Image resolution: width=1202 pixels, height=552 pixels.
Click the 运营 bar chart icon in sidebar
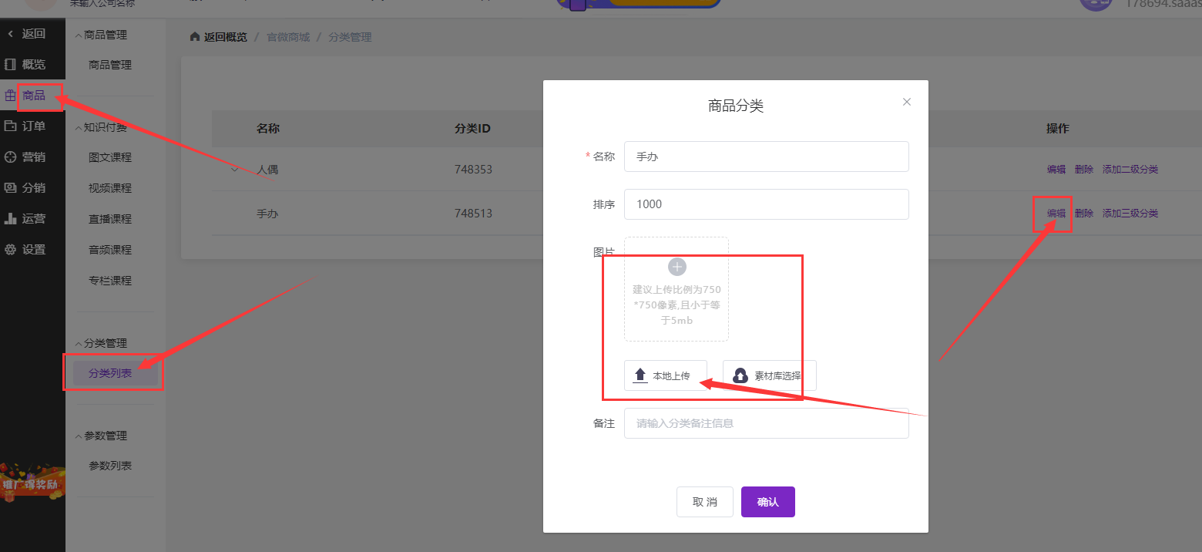10,219
